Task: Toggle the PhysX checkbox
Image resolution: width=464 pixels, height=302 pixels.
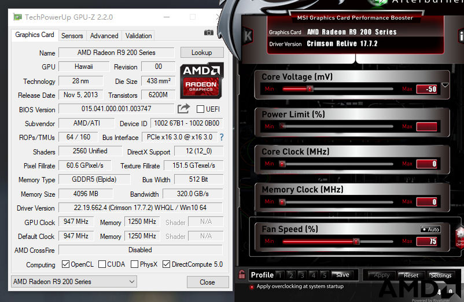Action: coord(134,264)
